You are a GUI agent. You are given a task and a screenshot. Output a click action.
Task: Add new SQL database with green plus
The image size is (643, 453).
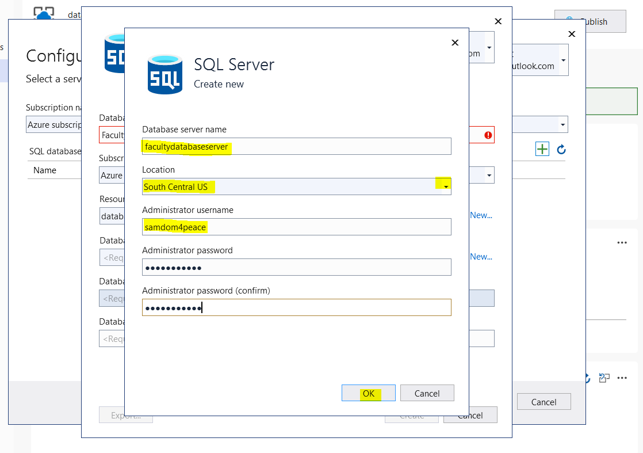[542, 149]
